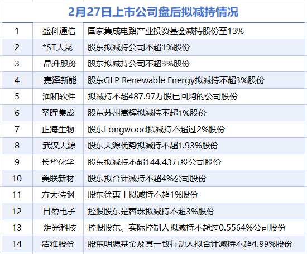The width and height of the screenshot is (307, 254).
Task: Click the cell "股东苏州嵩辉拟减持不超1%股份"
Action: (x=194, y=113)
